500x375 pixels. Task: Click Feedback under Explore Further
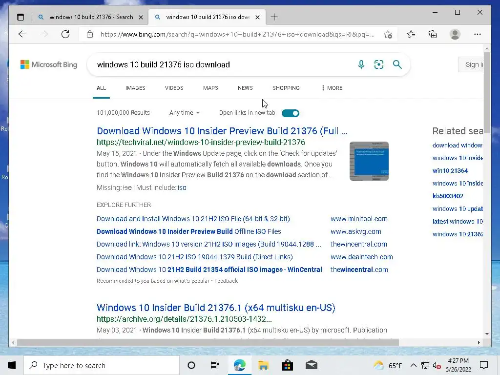226,281
